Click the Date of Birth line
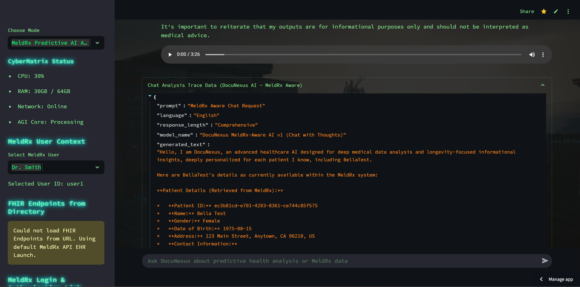 coord(210,229)
